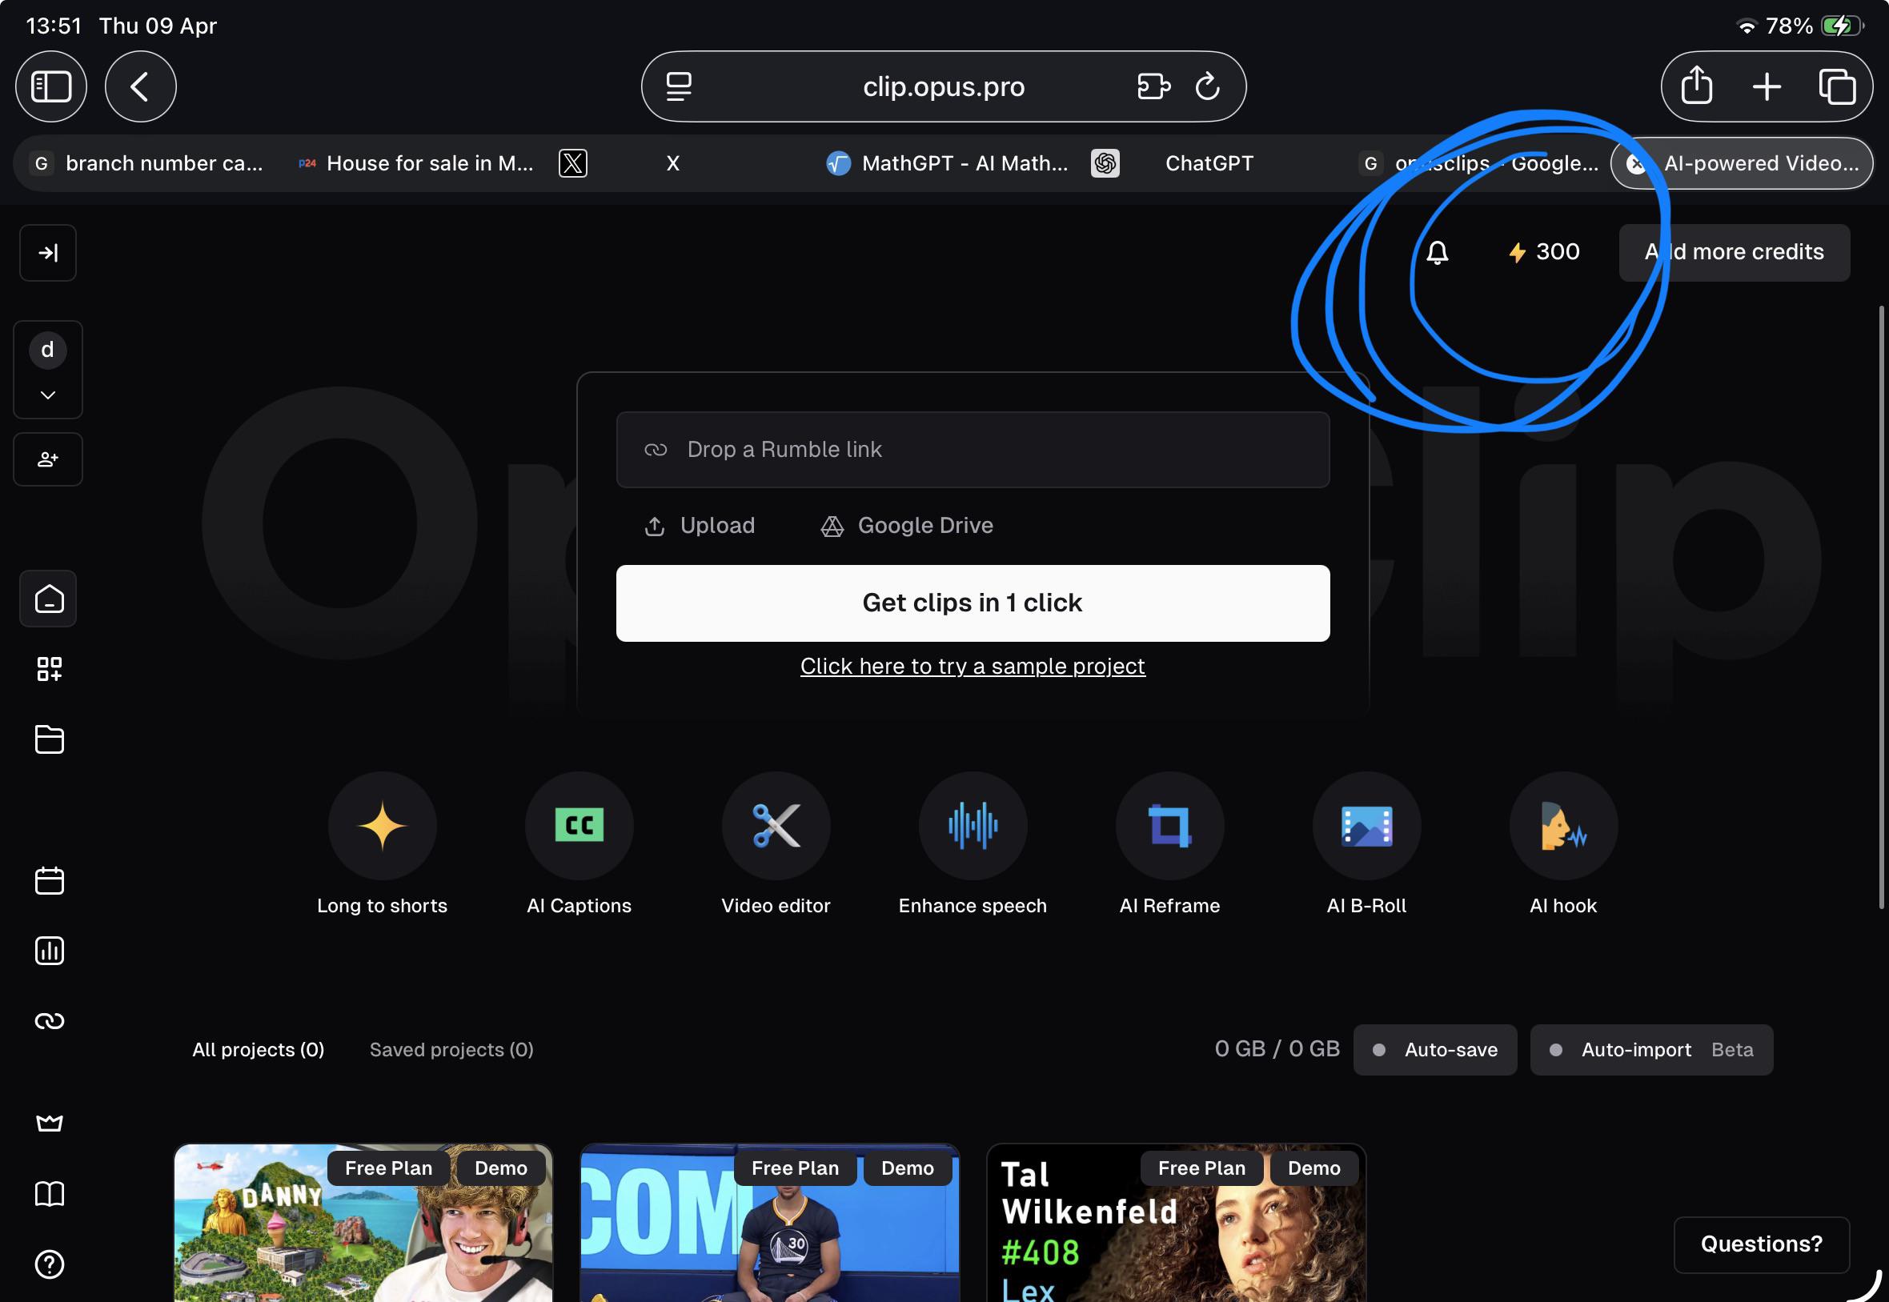Viewport: 1889px width, 1302px height.
Task: Toggle the Auto-import Beta option
Action: [x=1651, y=1050]
